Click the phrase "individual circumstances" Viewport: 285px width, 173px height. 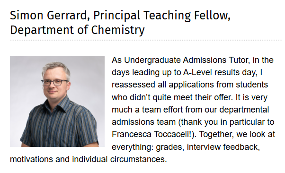tap(119, 159)
